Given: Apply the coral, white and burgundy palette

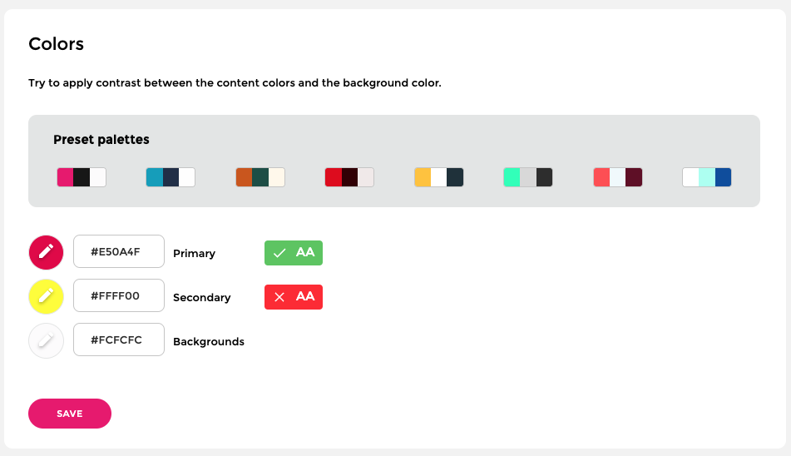Looking at the screenshot, I should click(x=618, y=177).
